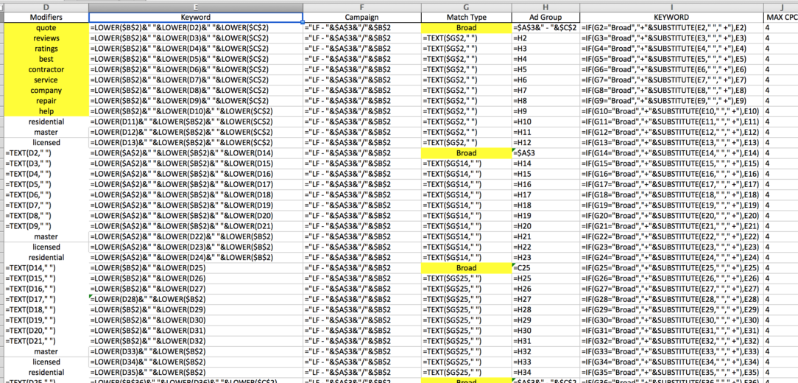Click the Campaign header cell
Screen dimensions: 798x383
click(x=362, y=18)
